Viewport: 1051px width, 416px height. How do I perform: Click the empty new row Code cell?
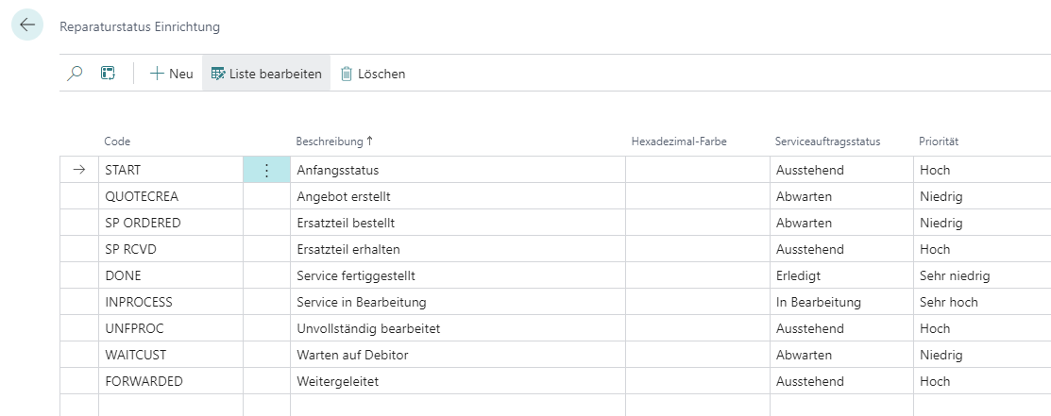pyautogui.click(x=171, y=406)
